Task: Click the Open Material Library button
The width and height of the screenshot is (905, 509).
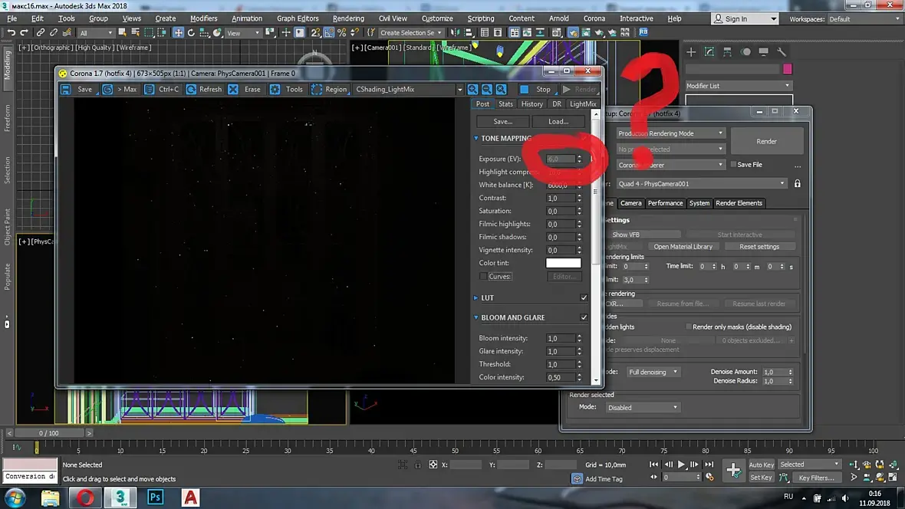Action: pos(683,247)
